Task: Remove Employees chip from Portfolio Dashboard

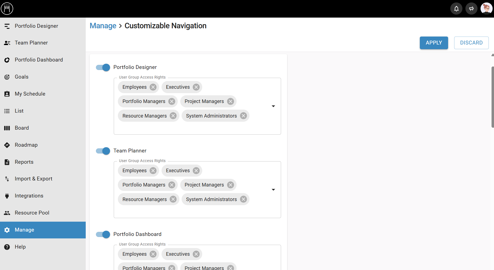Action: pyautogui.click(x=153, y=254)
